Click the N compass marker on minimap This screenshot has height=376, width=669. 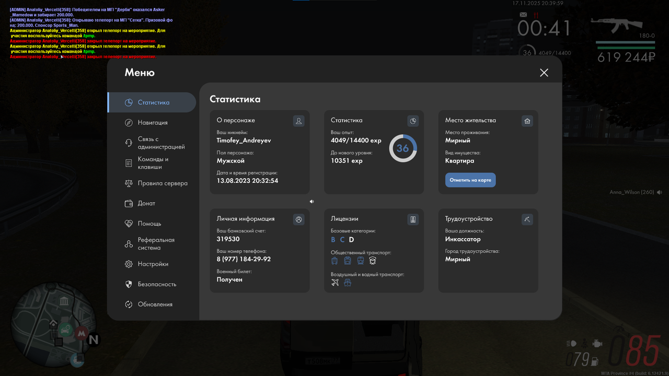point(94,340)
